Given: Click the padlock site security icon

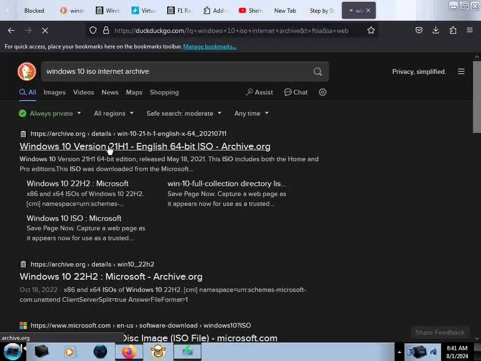Looking at the screenshot, I should pos(106,31).
